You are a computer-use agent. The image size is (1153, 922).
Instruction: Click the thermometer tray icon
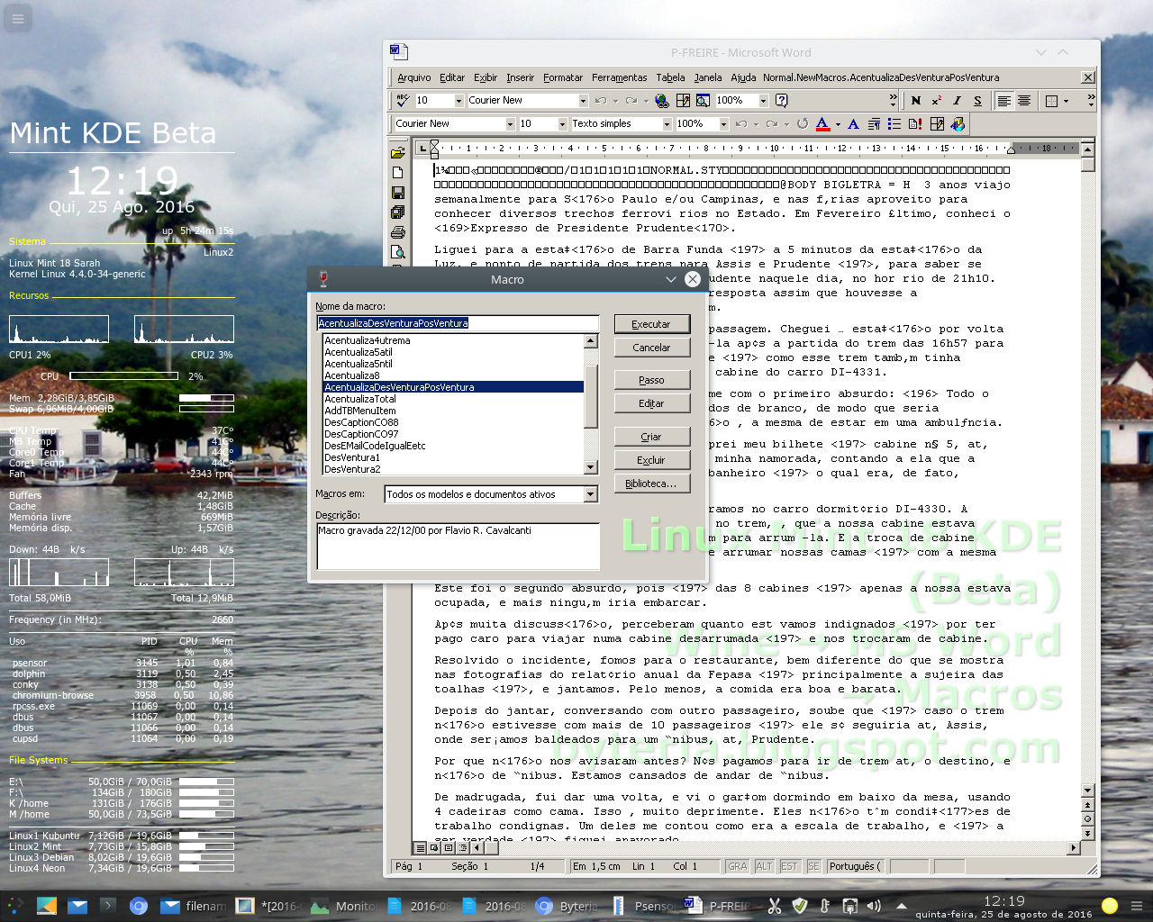[x=825, y=905]
